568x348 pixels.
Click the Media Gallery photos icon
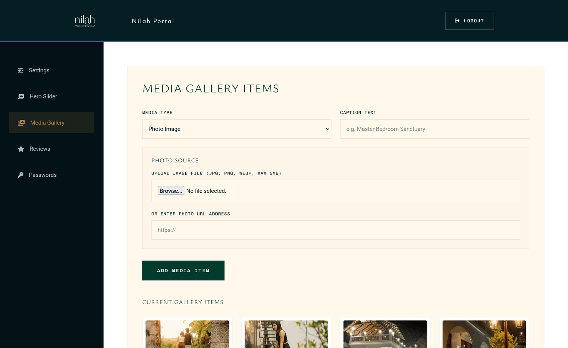pos(21,123)
